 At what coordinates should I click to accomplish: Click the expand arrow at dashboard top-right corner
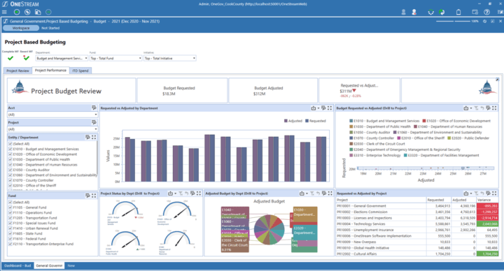coord(497,80)
